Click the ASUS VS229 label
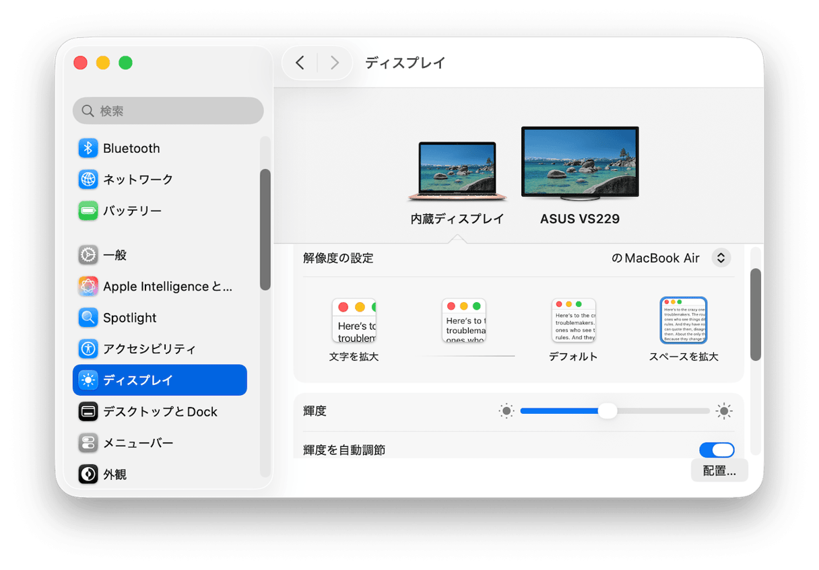 point(580,219)
